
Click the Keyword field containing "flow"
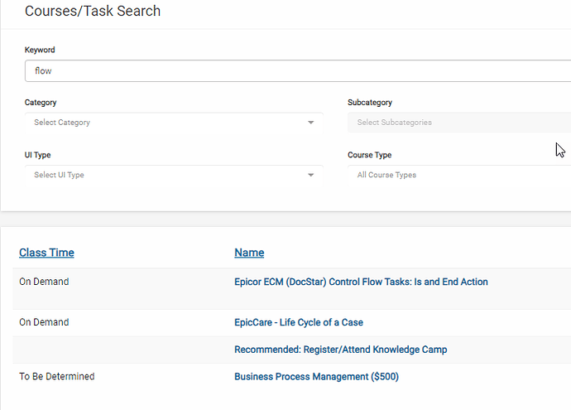[x=298, y=71]
